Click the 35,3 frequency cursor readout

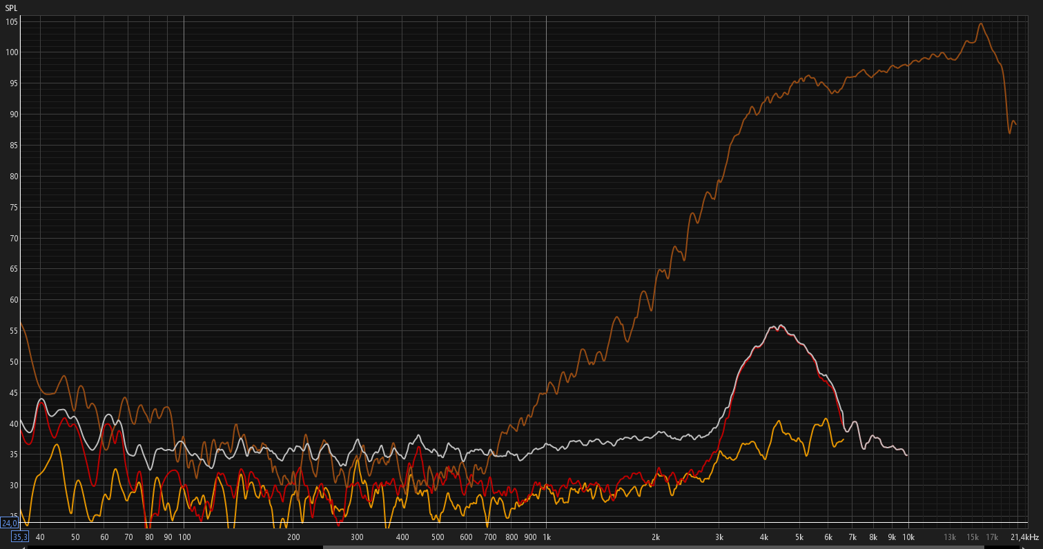coord(20,537)
